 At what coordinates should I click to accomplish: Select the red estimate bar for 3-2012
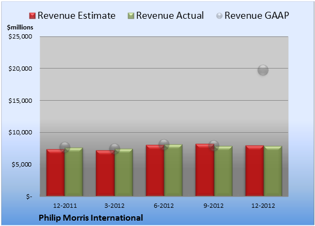pyautogui.click(x=105, y=173)
